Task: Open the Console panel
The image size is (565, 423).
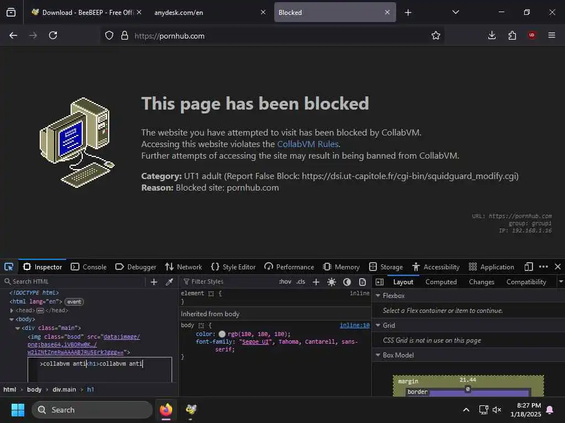Action: [89, 267]
